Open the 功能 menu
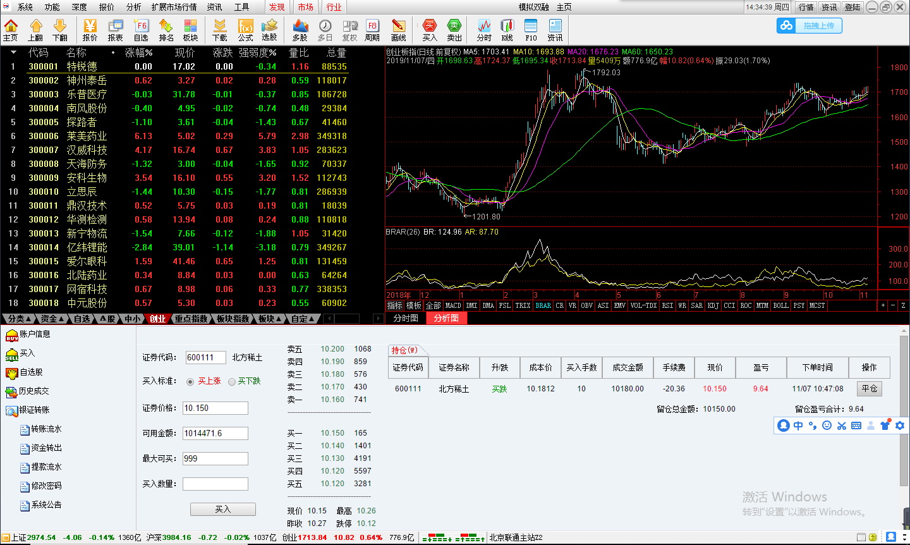The image size is (910, 545). point(52,7)
